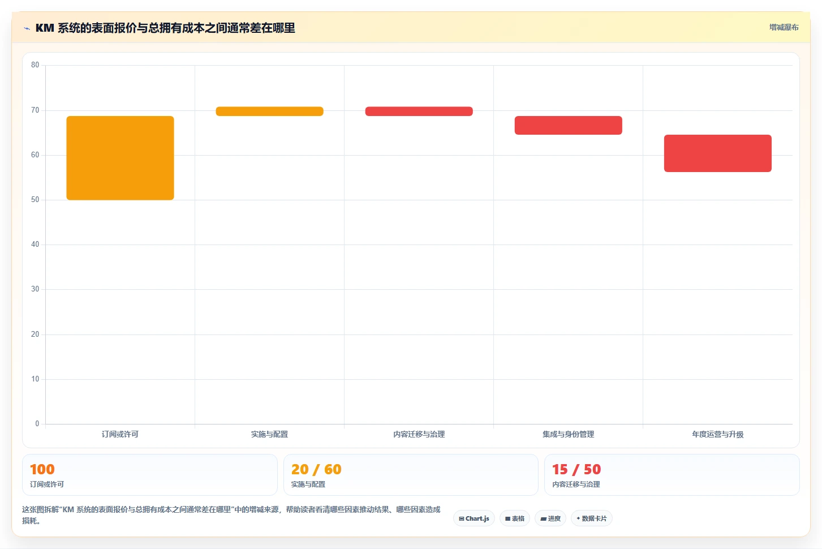Click the red 集成与身份管理 bar

click(568, 125)
